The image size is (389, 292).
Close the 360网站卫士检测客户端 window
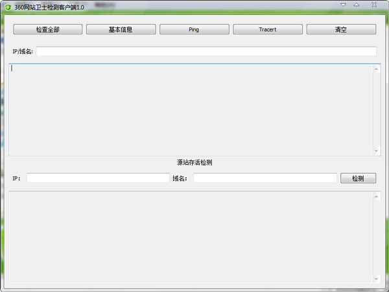click(374, 5)
